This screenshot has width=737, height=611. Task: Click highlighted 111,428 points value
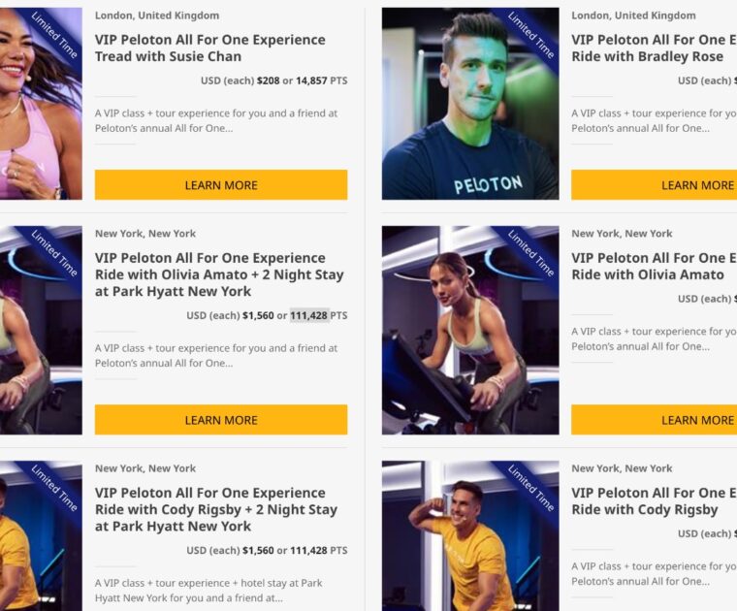308,315
